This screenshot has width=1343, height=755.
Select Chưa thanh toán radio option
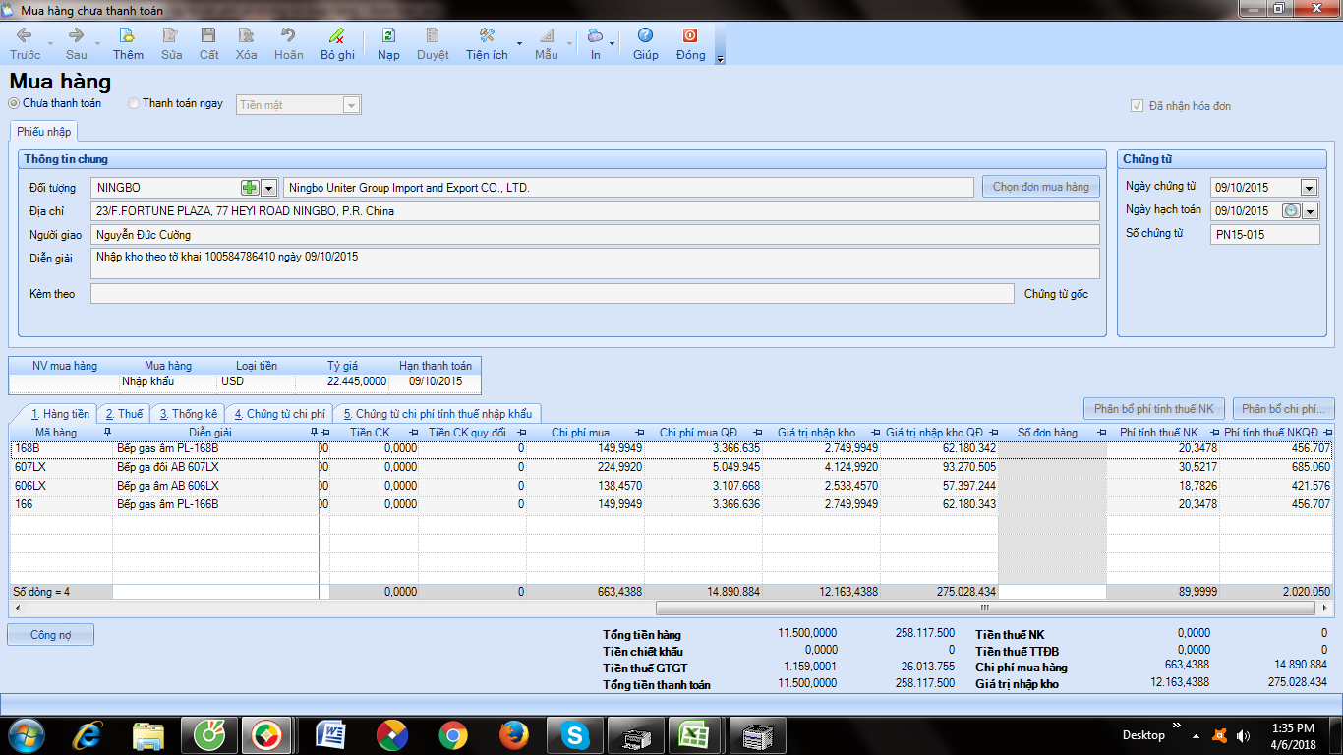pos(14,103)
